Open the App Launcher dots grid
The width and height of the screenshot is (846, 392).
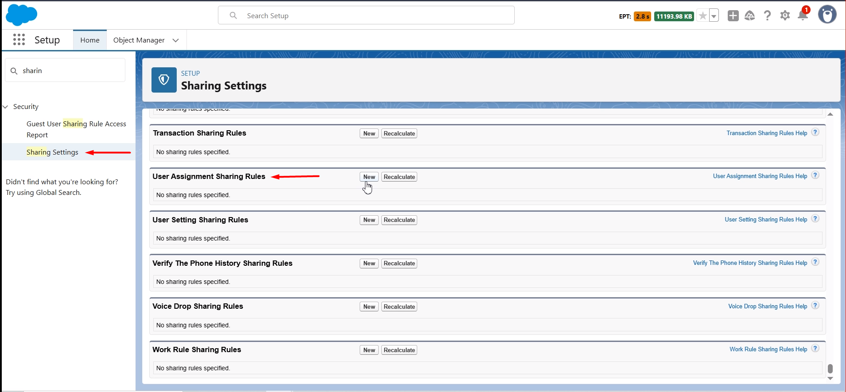point(19,39)
